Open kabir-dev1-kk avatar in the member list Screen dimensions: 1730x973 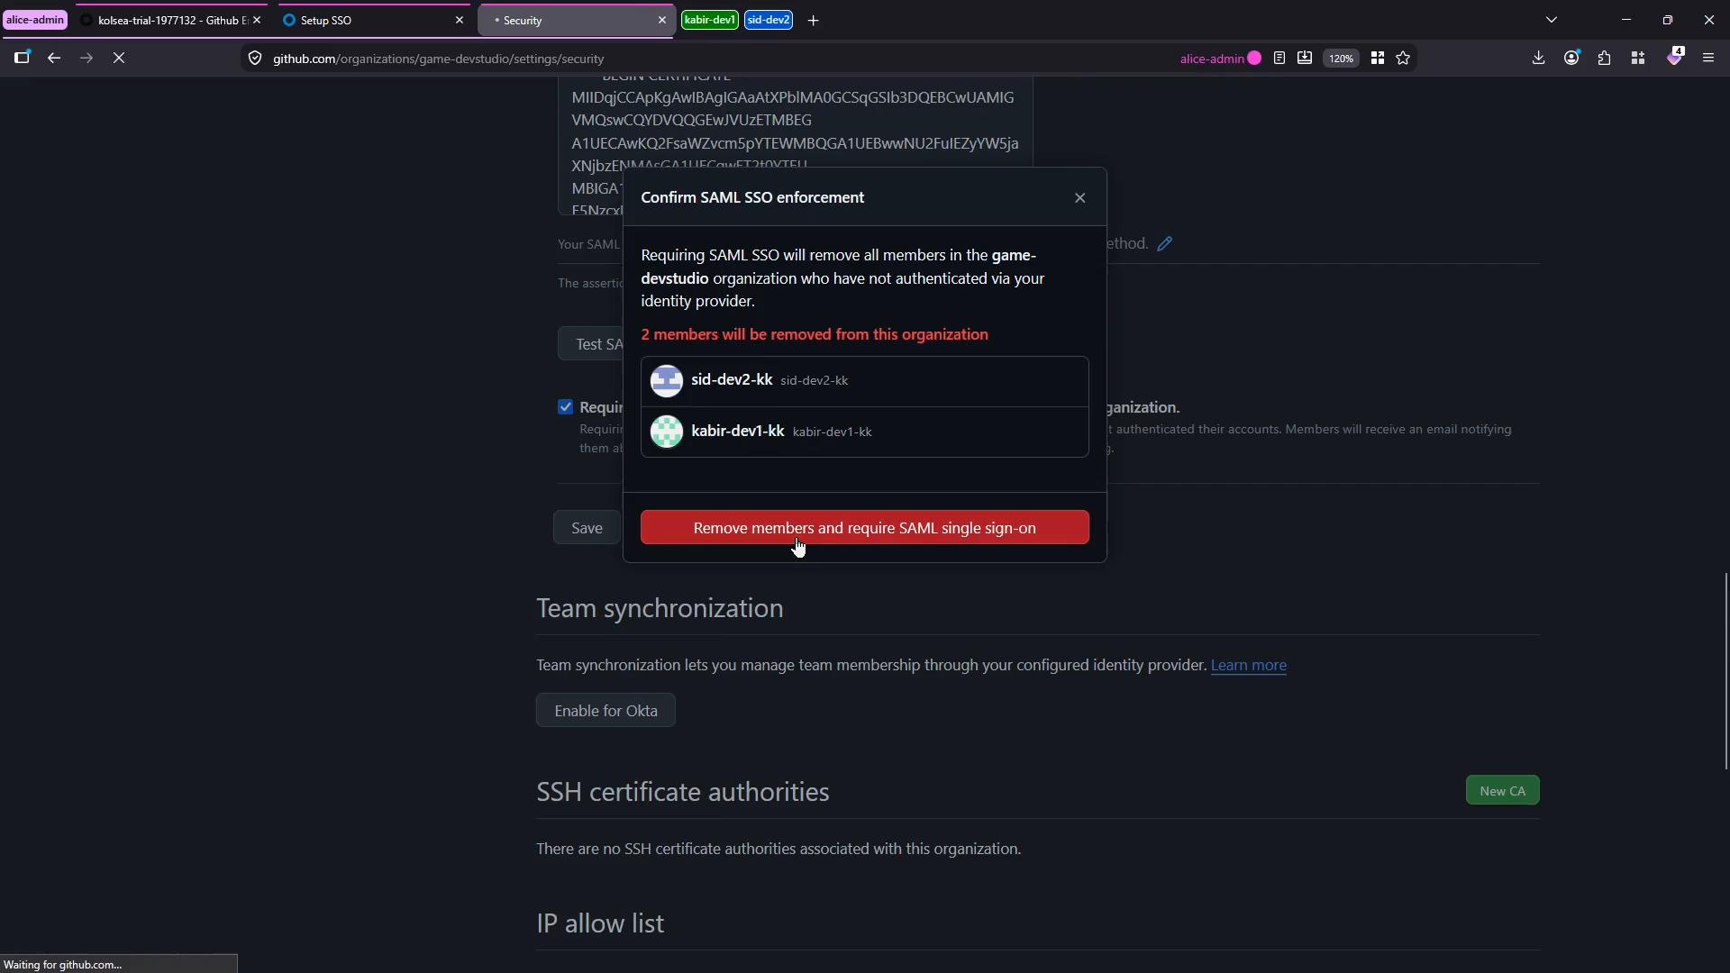point(667,432)
